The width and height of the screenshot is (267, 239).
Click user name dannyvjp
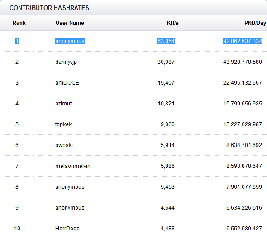66,62
